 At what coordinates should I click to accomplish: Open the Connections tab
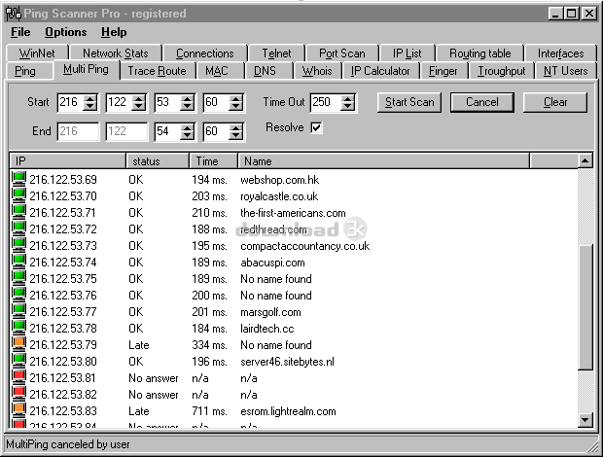tap(205, 53)
